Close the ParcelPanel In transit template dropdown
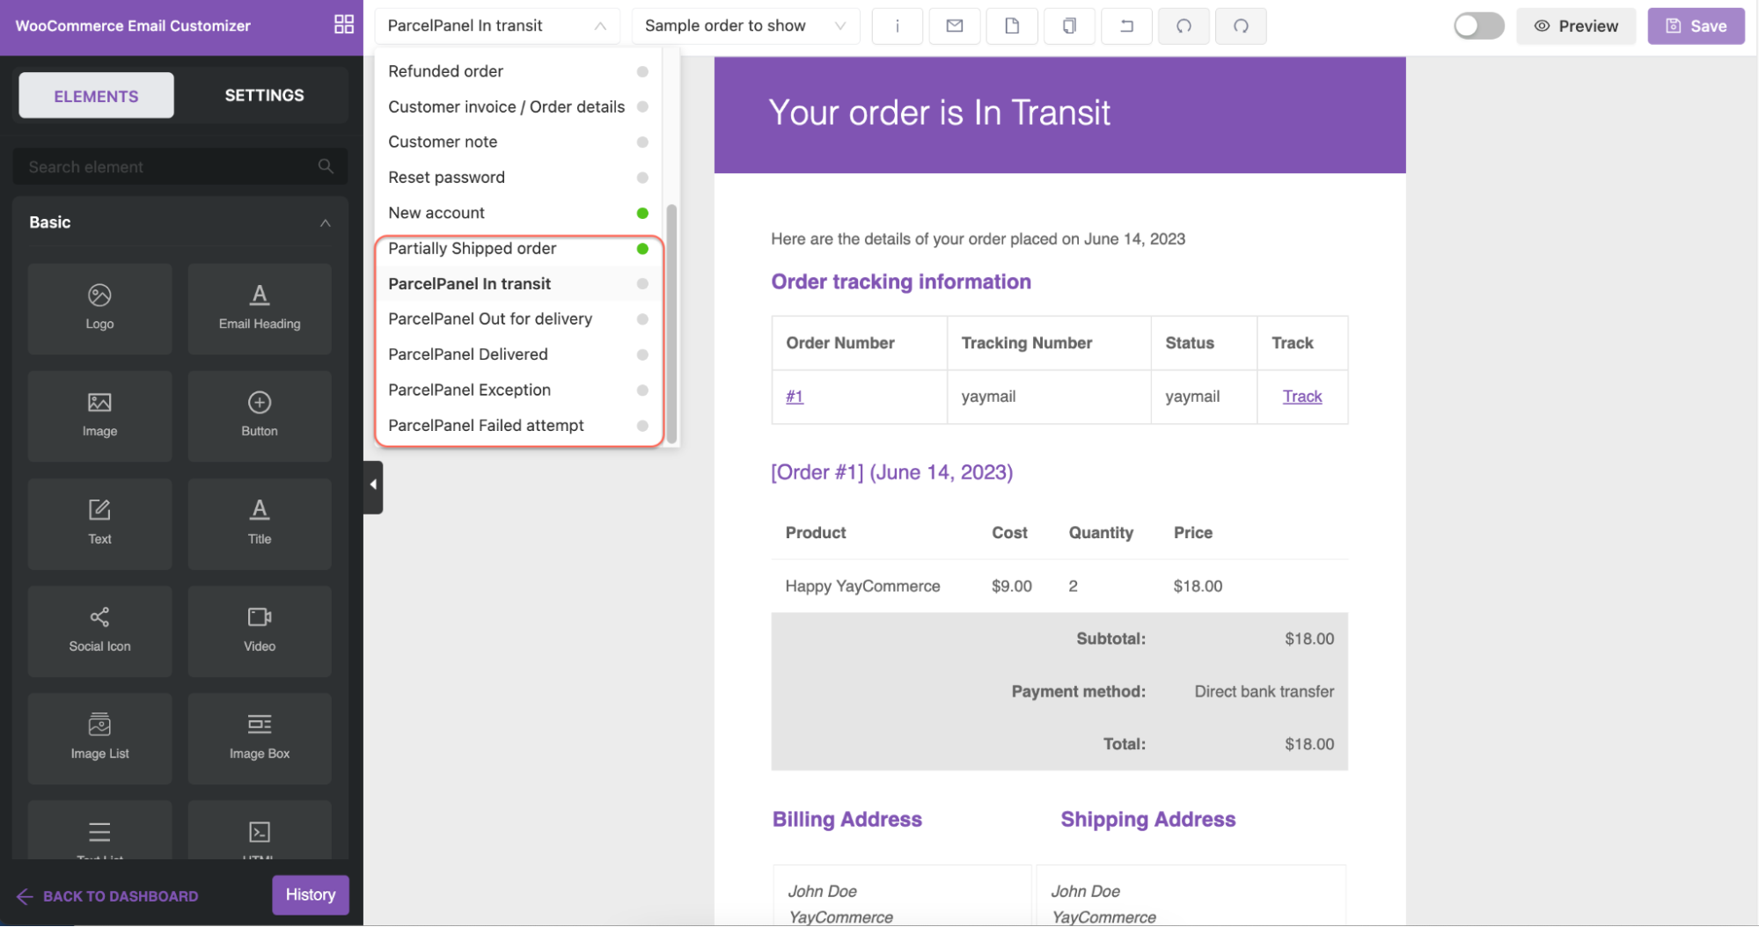 pos(497,26)
